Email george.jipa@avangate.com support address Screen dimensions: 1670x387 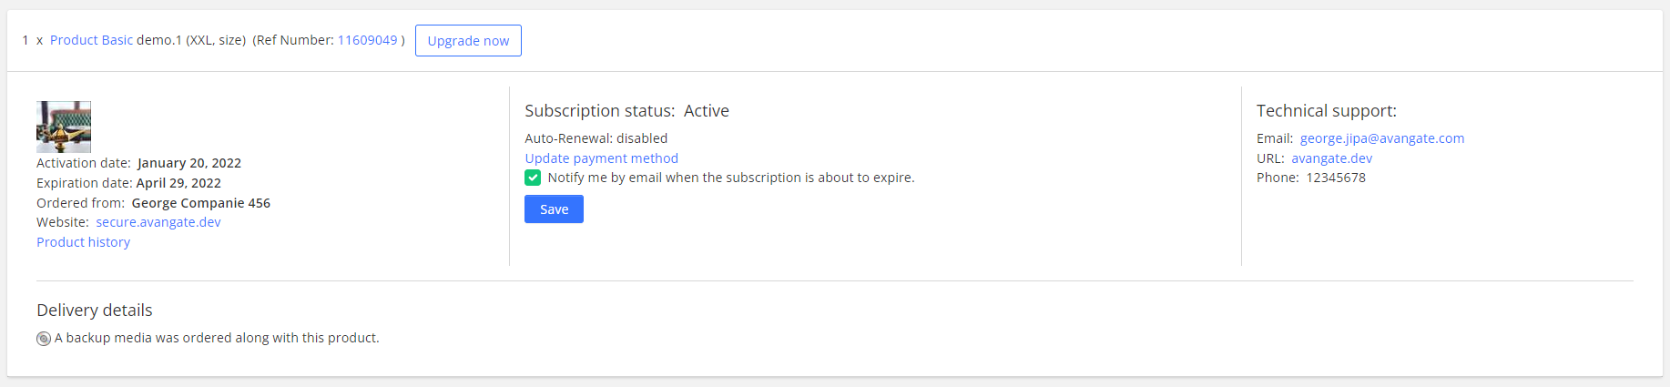1381,138
